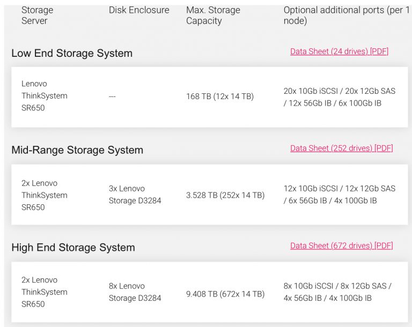Open the Data Sheet (672 drives) PDF link
This screenshot has width=412, height=327.
341,246
